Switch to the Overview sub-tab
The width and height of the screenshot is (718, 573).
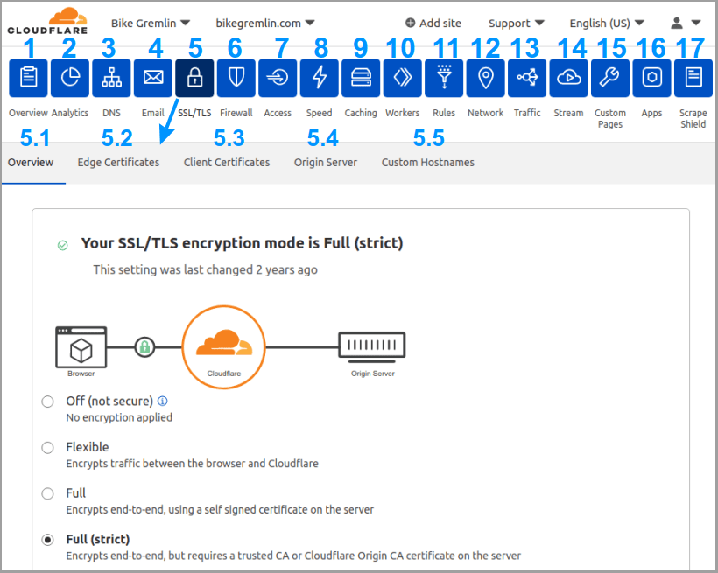[31, 163]
